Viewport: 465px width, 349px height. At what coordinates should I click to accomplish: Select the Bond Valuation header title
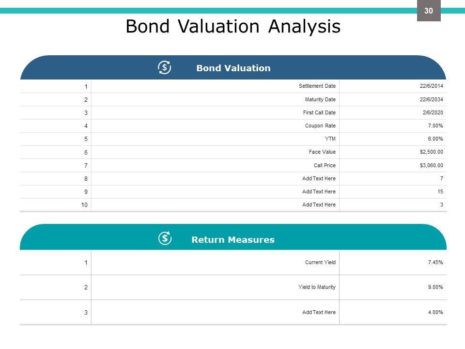click(x=233, y=68)
